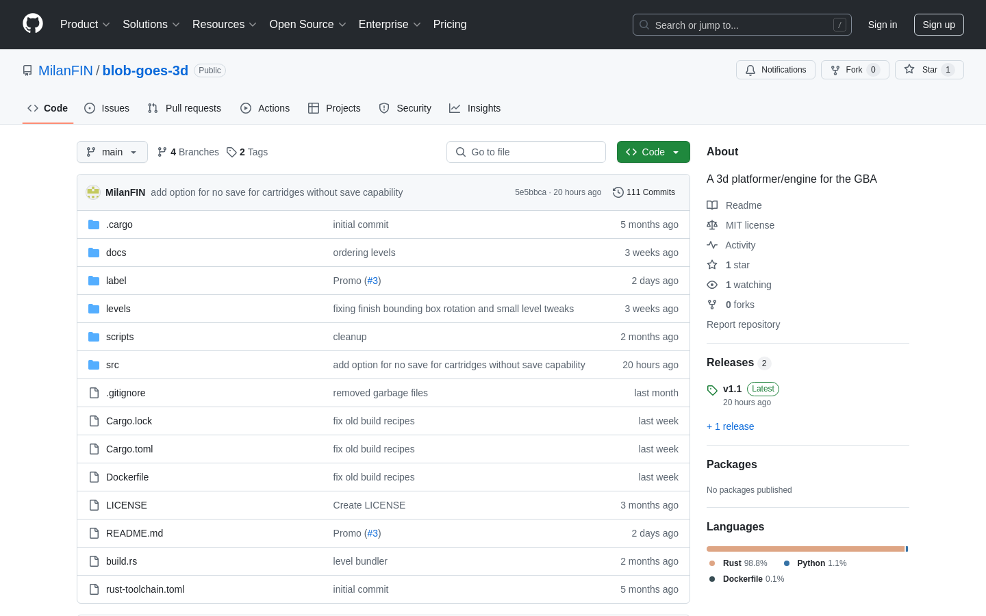Open the Pricing page

coord(450,24)
